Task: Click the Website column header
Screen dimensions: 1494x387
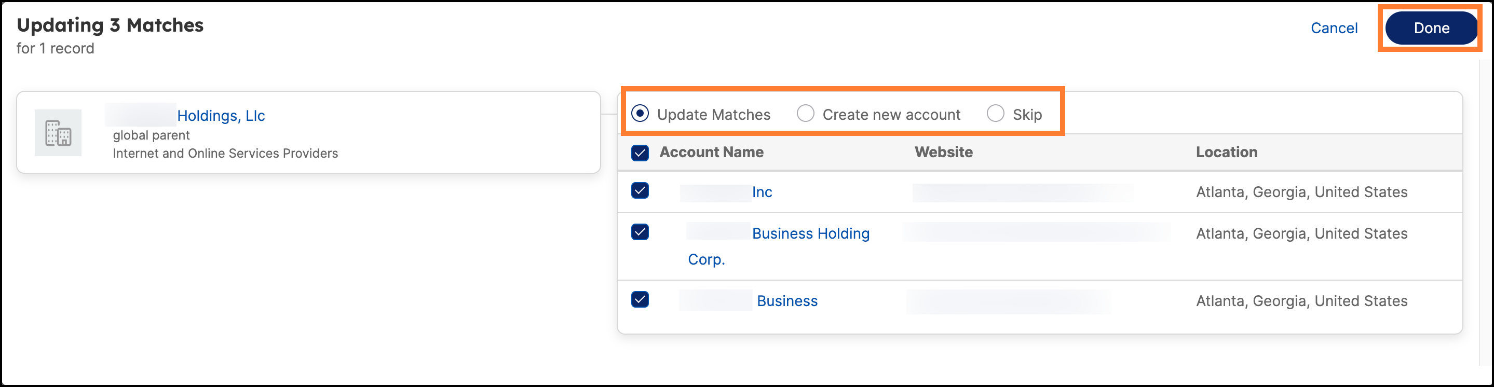Action: [x=944, y=152]
